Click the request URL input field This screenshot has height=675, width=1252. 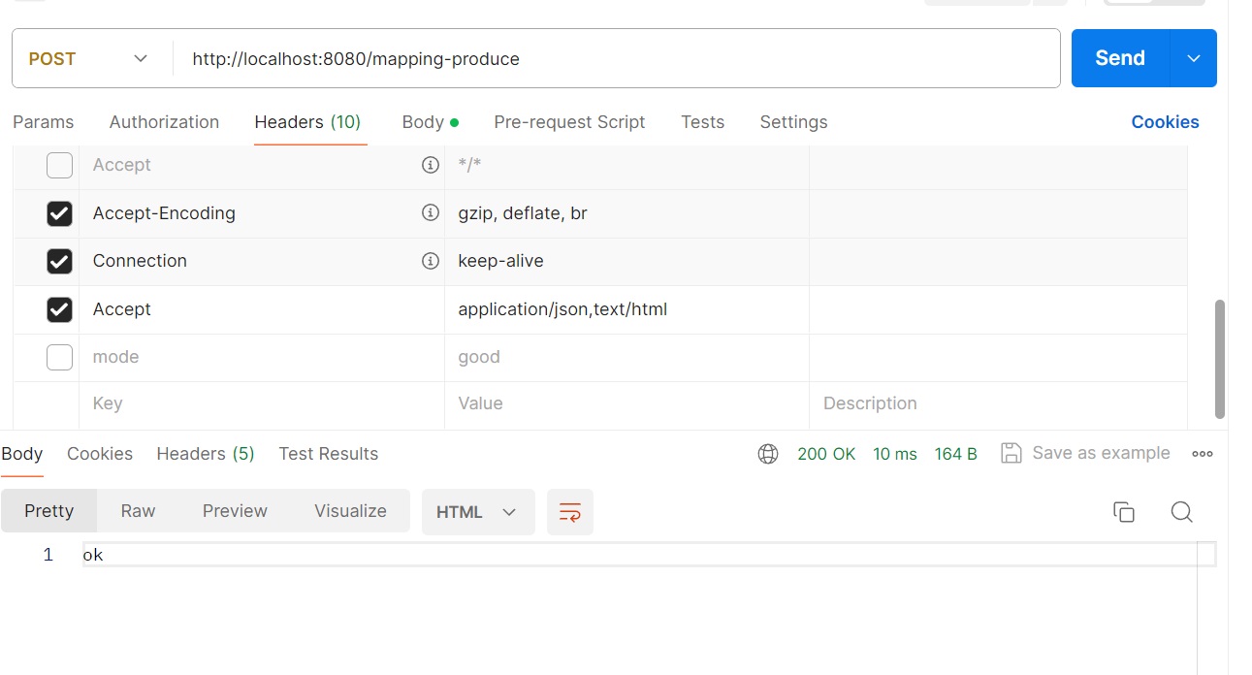[616, 59]
